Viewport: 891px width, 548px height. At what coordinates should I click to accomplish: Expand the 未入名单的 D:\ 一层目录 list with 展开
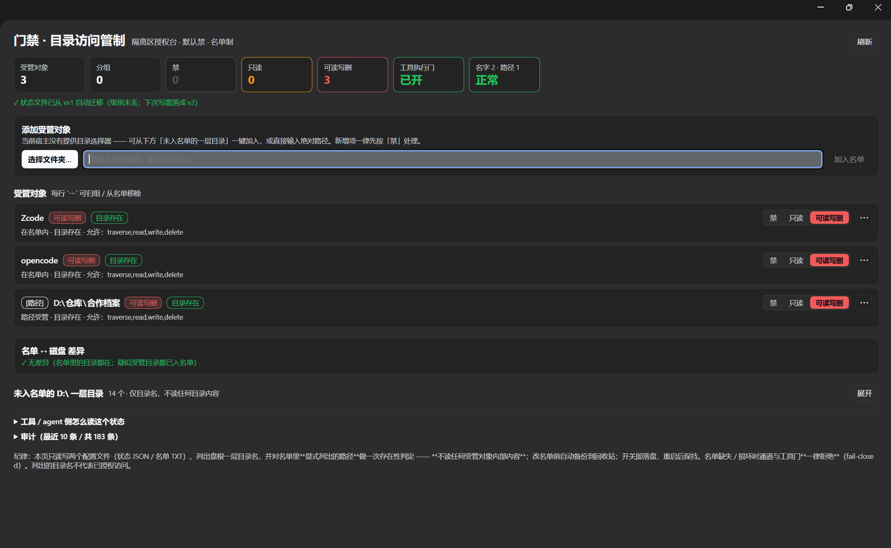[864, 393]
